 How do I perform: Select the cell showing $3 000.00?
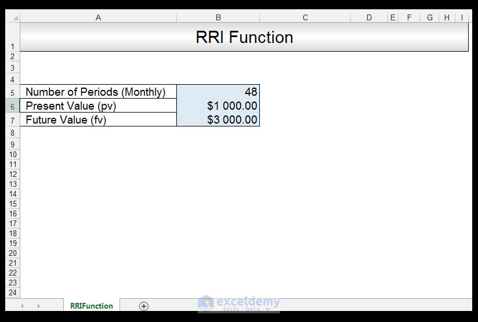pyautogui.click(x=218, y=120)
